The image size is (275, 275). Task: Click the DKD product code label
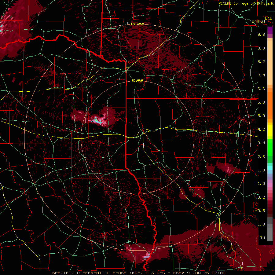269,18
